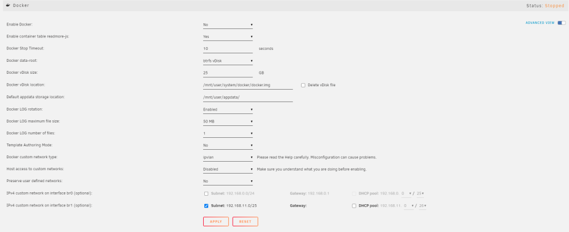Enable DHCP pool checkbox for br1
The width and height of the screenshot is (569, 232).
point(354,206)
